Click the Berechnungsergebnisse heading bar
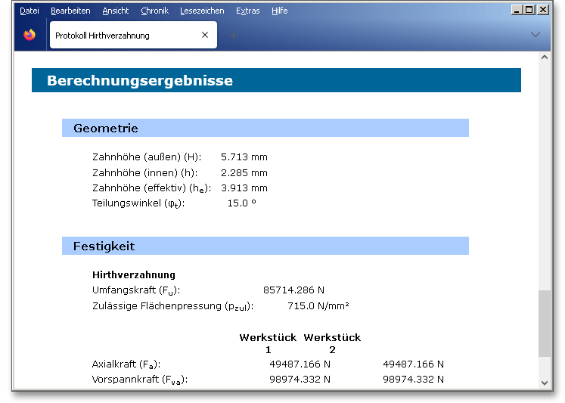The height and width of the screenshot is (403, 565). tap(276, 80)
